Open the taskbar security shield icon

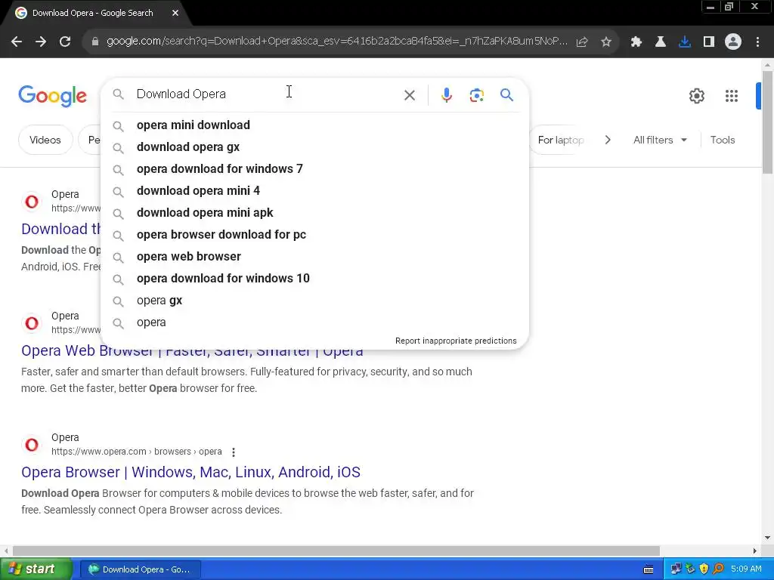pos(704,569)
